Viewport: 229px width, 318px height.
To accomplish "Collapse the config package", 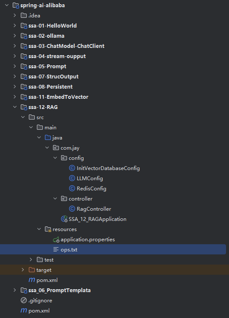I will coord(55,158).
